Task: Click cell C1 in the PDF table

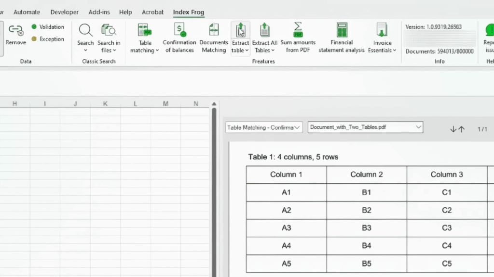Action: click(x=447, y=192)
